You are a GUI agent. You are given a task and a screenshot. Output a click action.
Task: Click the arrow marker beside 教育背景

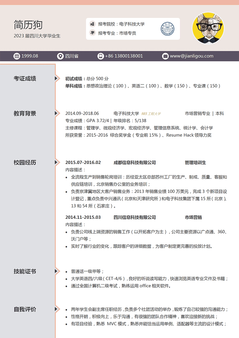[56, 113]
